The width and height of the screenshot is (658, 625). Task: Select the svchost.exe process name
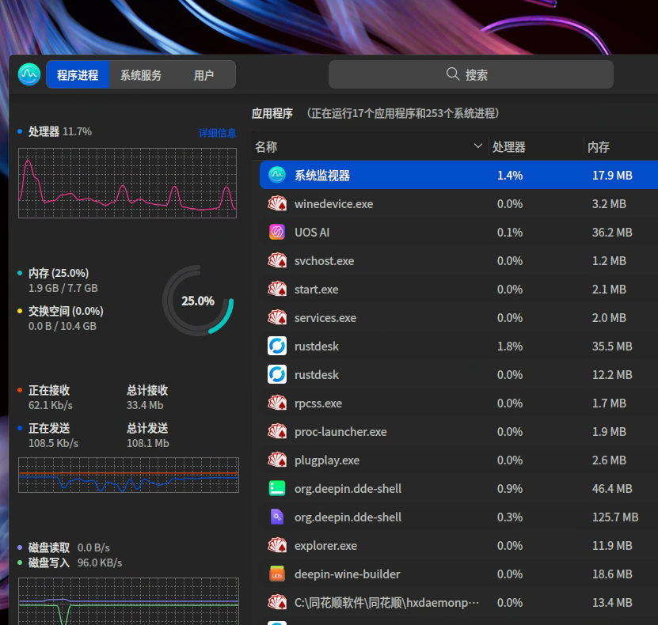pos(324,261)
